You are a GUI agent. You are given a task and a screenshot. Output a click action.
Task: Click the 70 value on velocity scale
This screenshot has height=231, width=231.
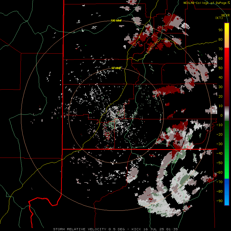click(x=220, y=49)
